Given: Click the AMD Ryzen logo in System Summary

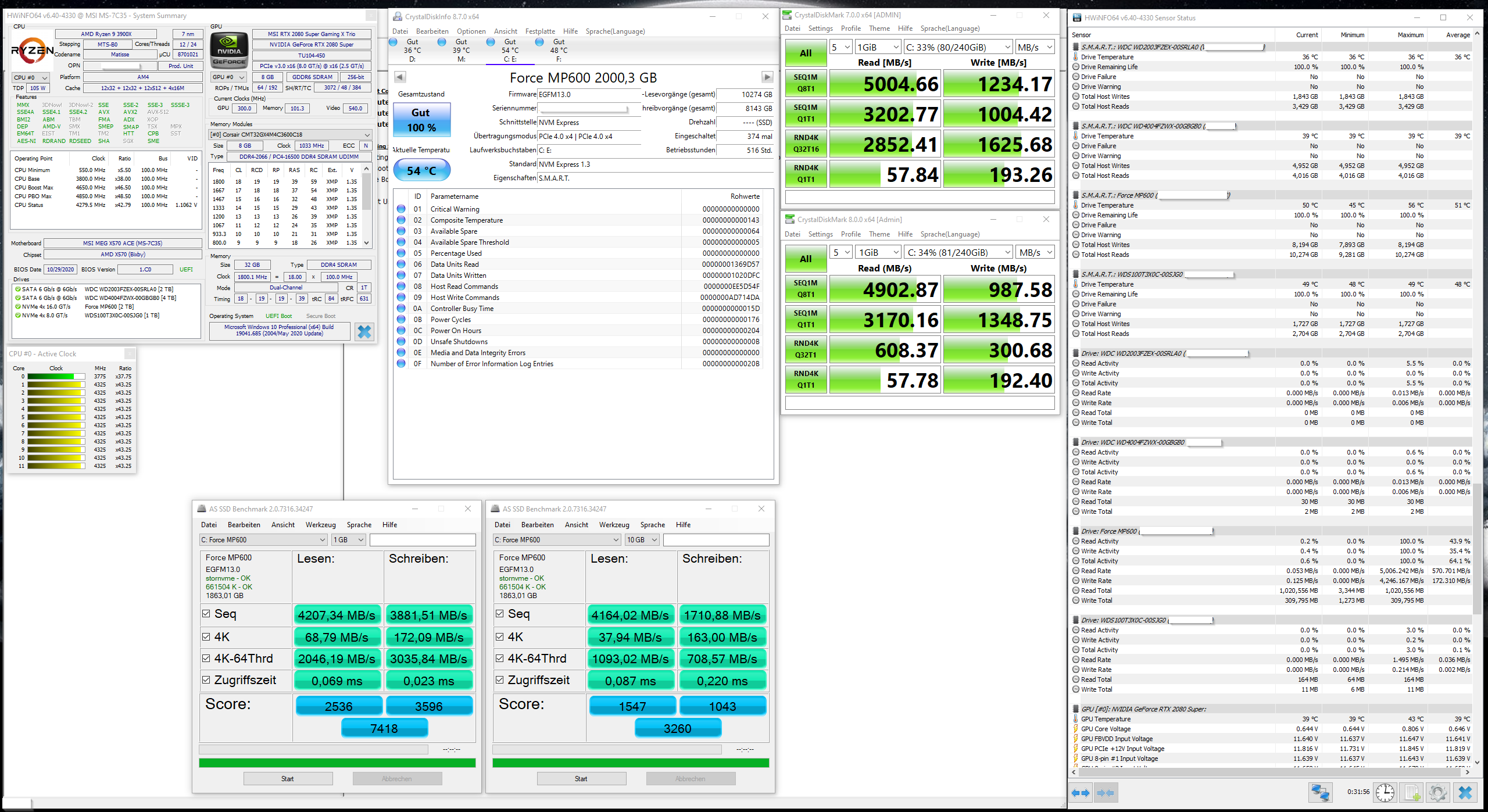Looking at the screenshot, I should tap(32, 51).
